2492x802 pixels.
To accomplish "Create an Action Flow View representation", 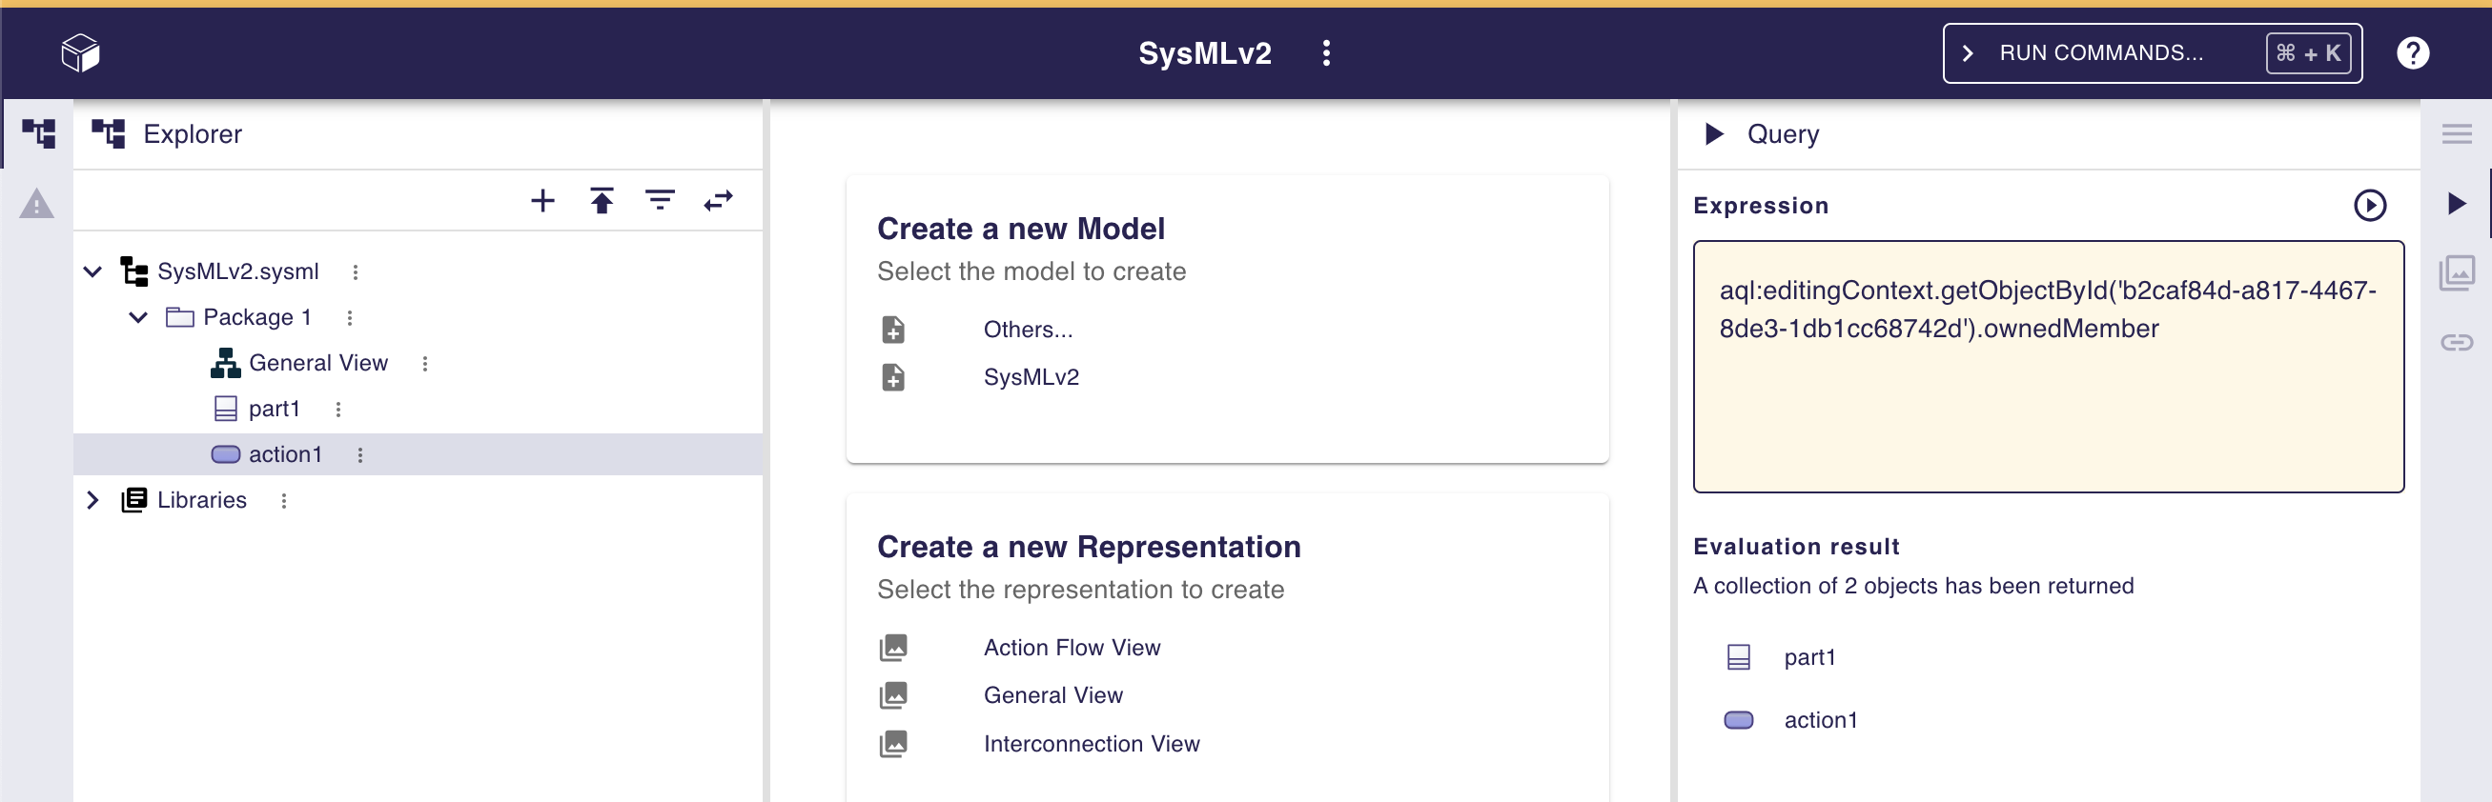I will [1071, 648].
